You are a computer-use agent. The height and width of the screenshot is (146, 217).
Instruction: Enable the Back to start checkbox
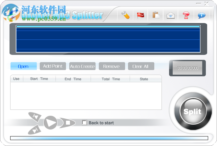[84, 123]
